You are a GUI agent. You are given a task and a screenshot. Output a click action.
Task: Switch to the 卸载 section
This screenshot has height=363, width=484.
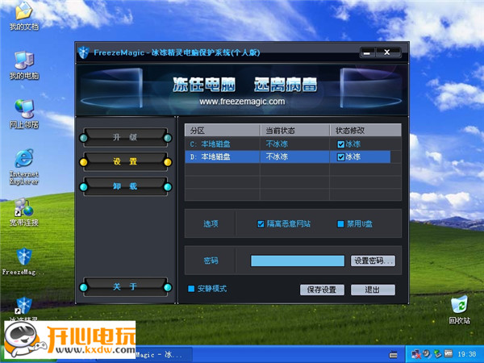pos(125,186)
